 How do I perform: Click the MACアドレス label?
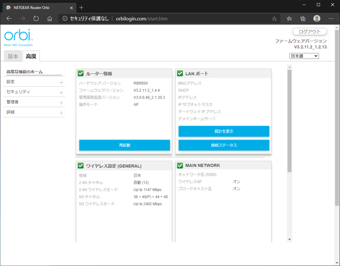click(x=190, y=83)
